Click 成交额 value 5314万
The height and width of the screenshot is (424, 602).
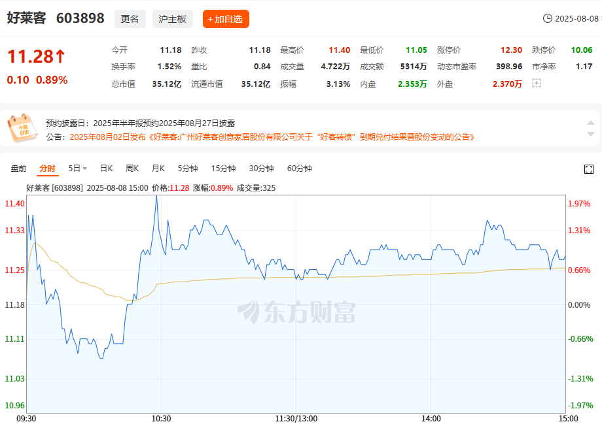414,67
